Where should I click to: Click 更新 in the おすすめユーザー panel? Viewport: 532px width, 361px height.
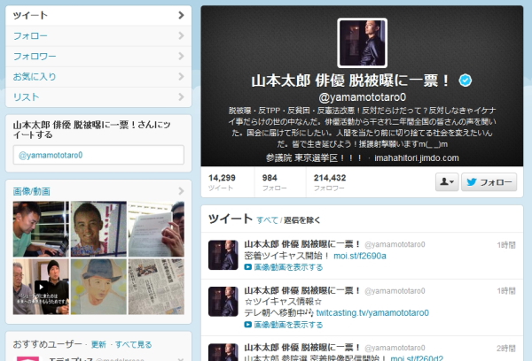[x=98, y=344]
